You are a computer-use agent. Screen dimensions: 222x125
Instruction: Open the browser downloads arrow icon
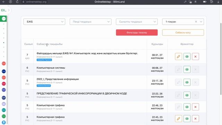tap(218, 2)
